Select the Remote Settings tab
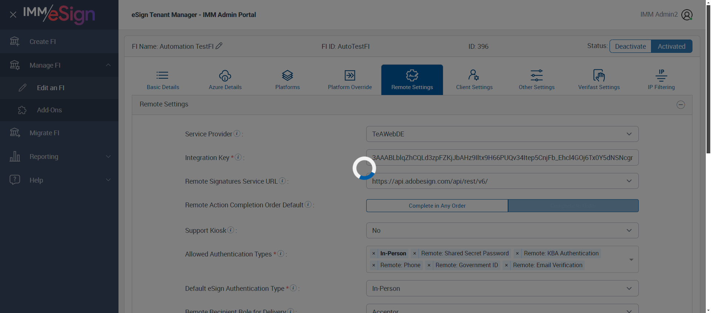 tap(412, 80)
